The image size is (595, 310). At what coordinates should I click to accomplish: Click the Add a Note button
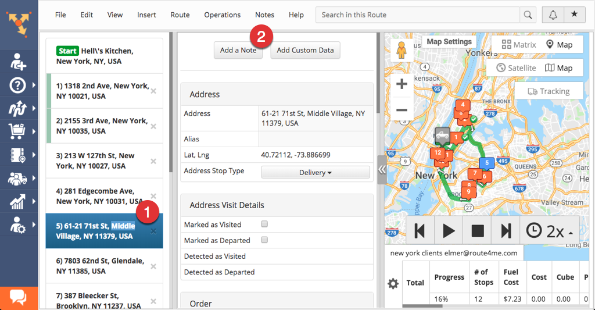coord(238,50)
